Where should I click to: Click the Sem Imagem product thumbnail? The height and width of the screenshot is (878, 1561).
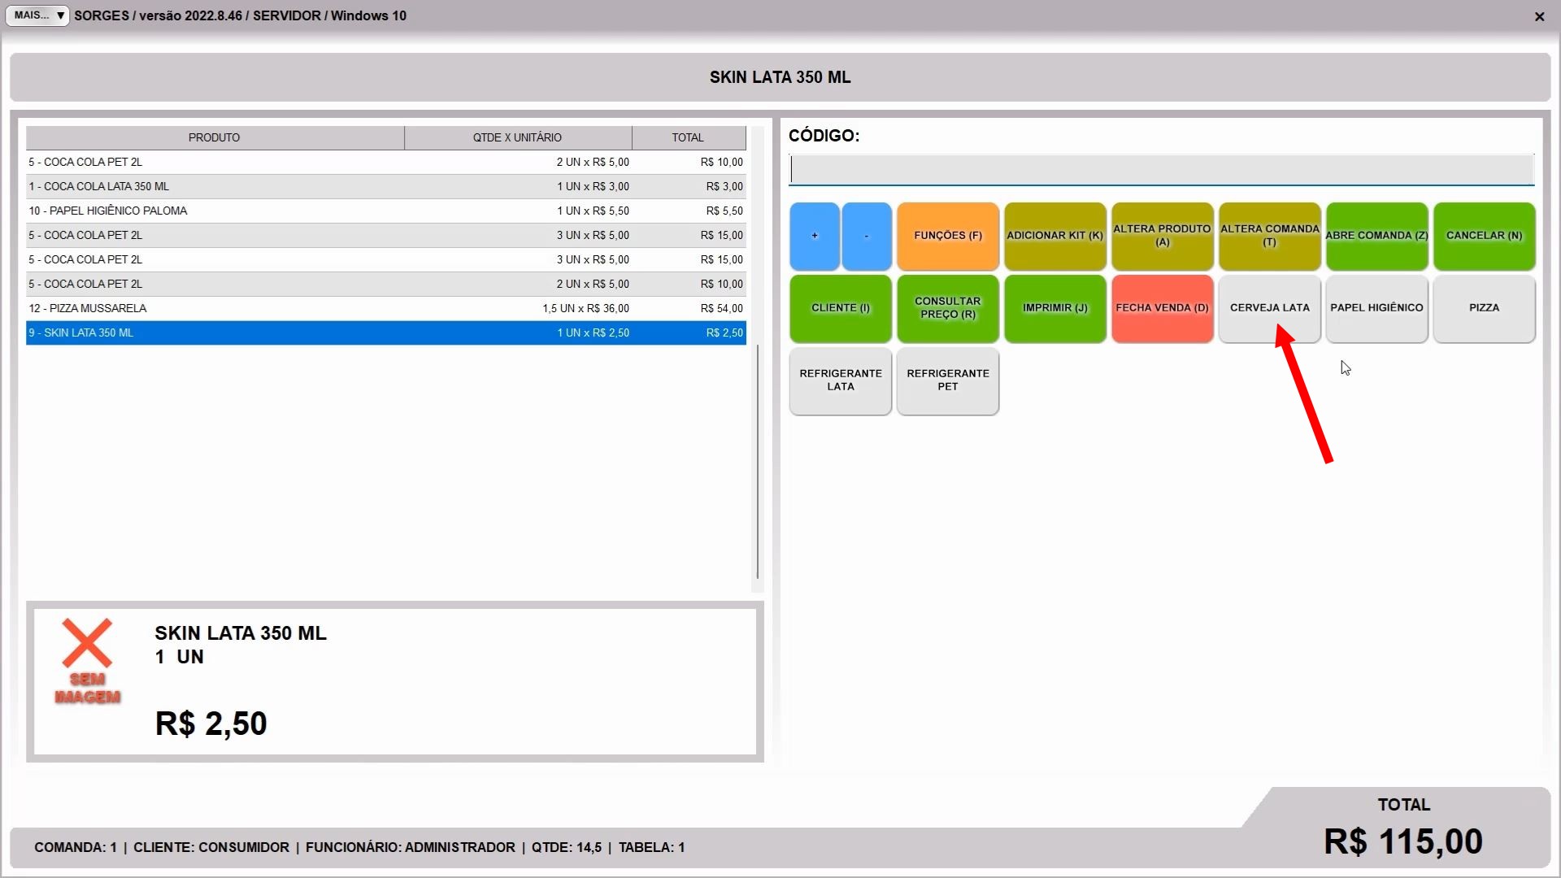point(87,662)
